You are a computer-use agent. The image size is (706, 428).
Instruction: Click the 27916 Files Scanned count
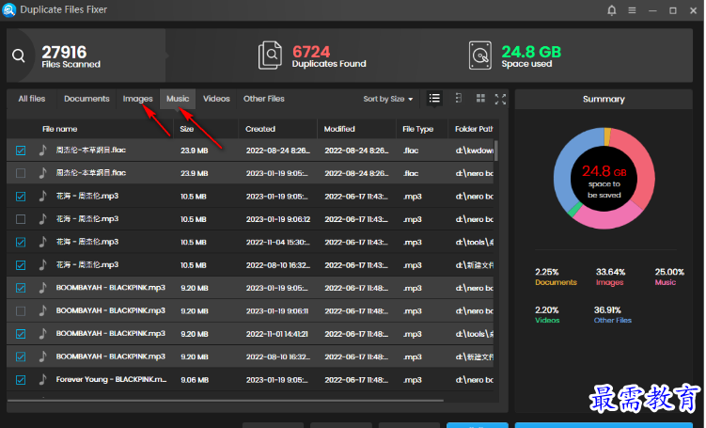point(64,53)
